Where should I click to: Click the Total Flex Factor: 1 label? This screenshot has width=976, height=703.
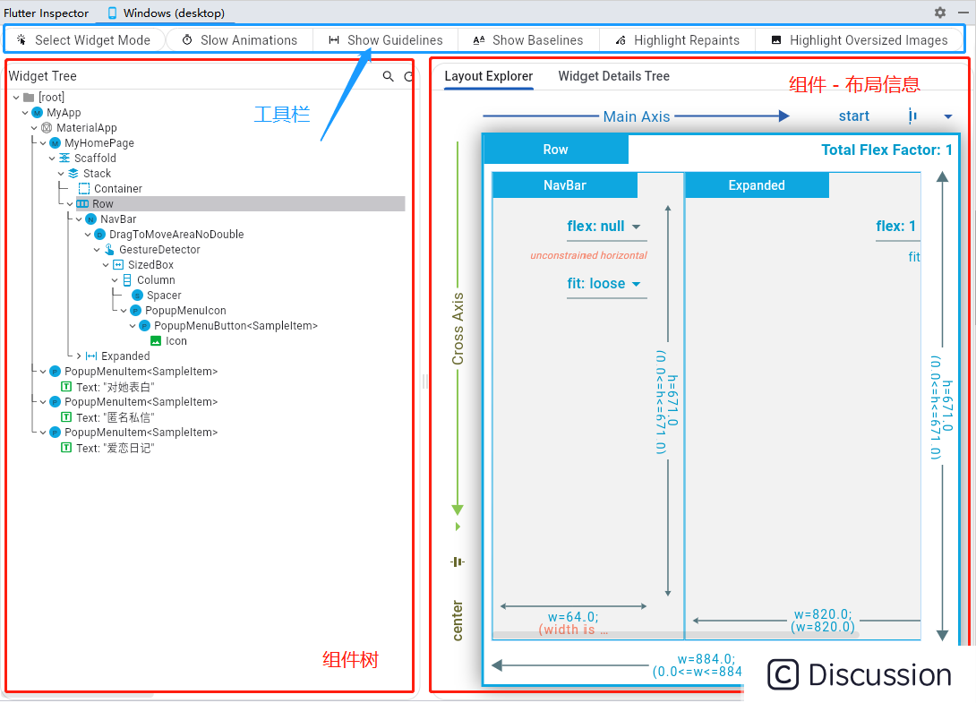[x=886, y=150]
